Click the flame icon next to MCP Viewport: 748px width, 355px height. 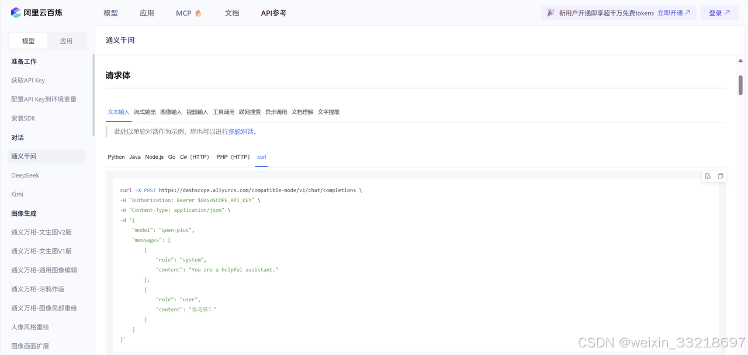tap(198, 13)
